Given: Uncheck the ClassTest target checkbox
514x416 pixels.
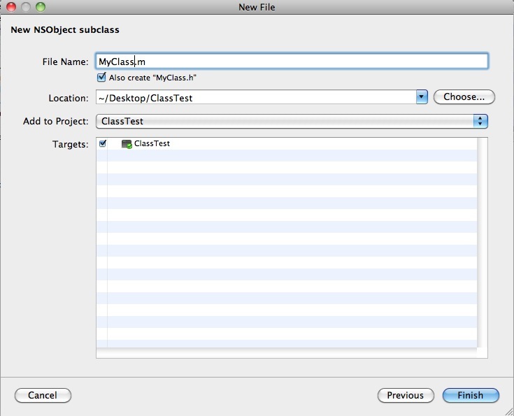Looking at the screenshot, I should [x=103, y=143].
